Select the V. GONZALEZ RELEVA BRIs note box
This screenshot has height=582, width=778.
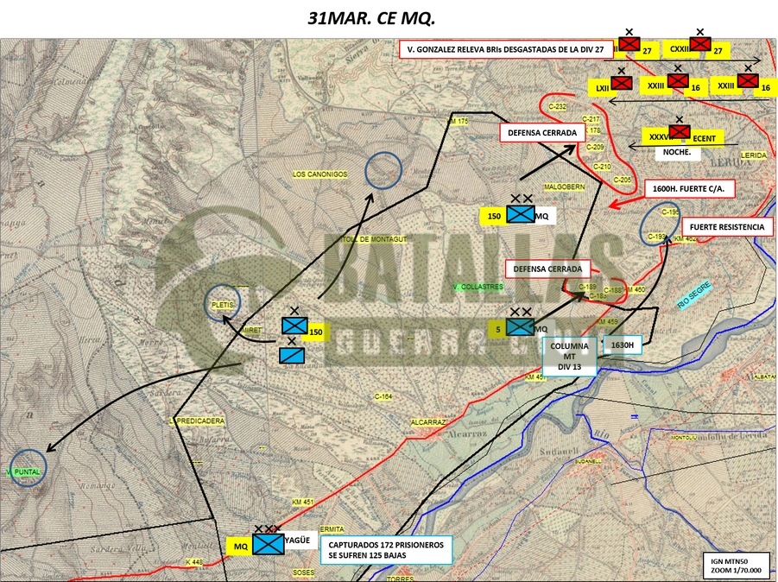coord(506,49)
